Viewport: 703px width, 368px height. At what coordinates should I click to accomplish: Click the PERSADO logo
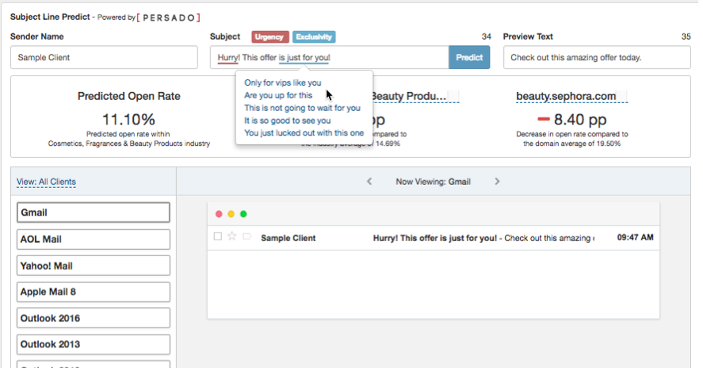point(169,17)
